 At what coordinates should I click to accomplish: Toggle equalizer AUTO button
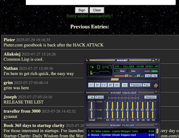(99, 97)
